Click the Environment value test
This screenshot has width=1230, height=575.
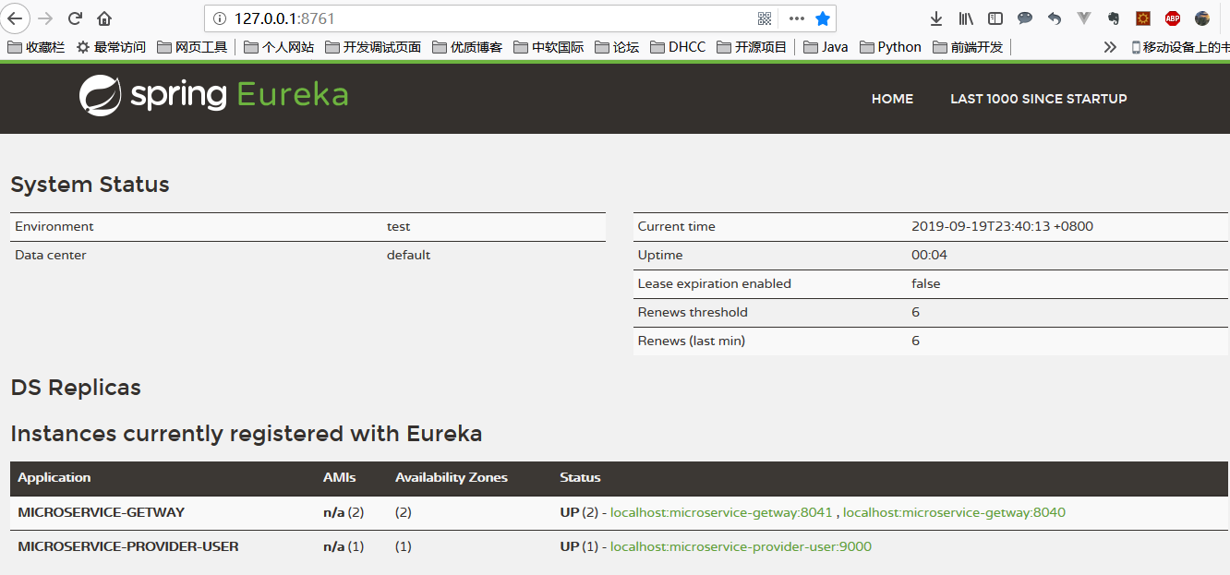pos(399,226)
